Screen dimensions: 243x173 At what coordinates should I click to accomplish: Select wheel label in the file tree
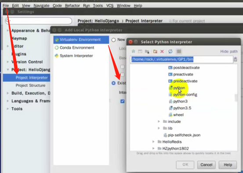point(178,115)
